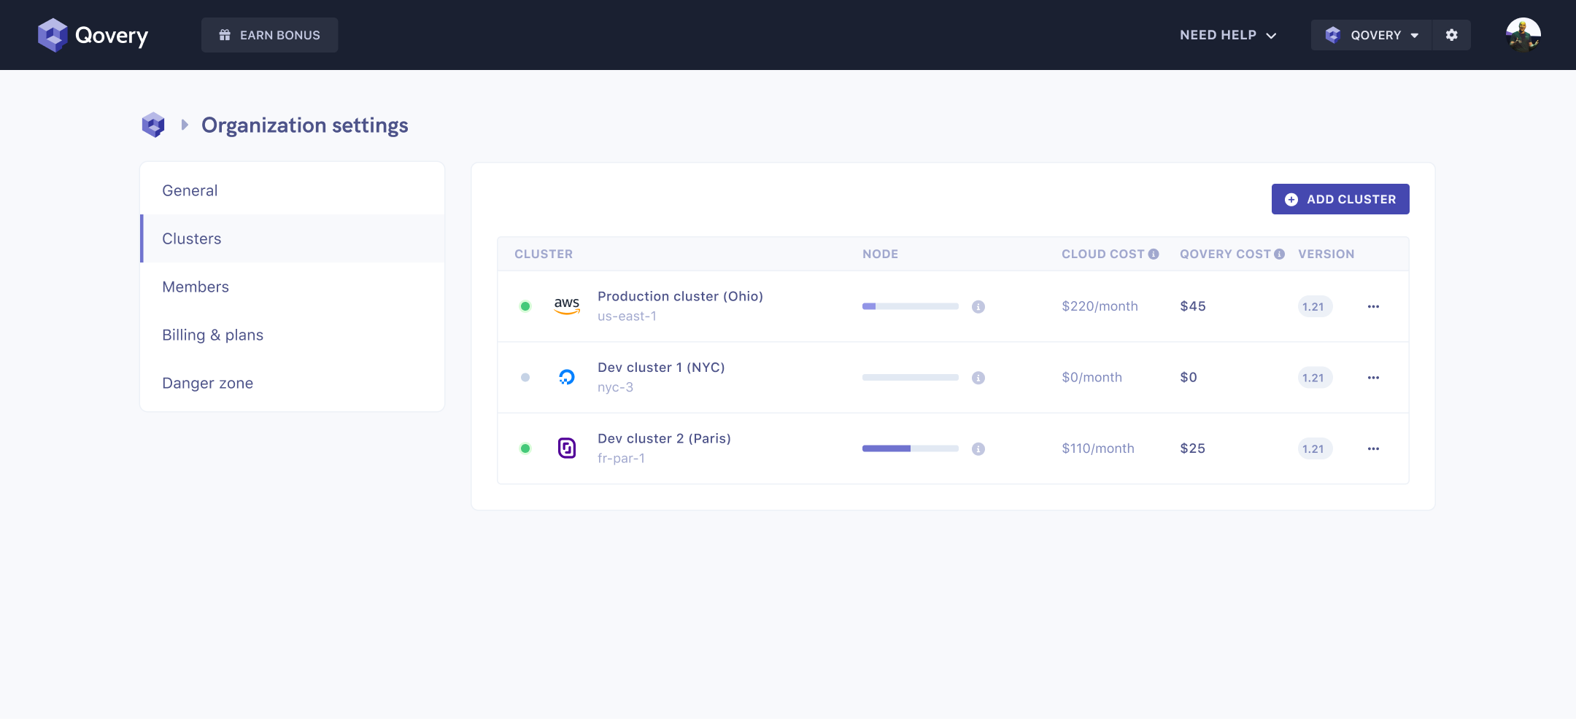The image size is (1576, 719).
Task: Click Cloud Cost info icon in header
Action: 1154,254
